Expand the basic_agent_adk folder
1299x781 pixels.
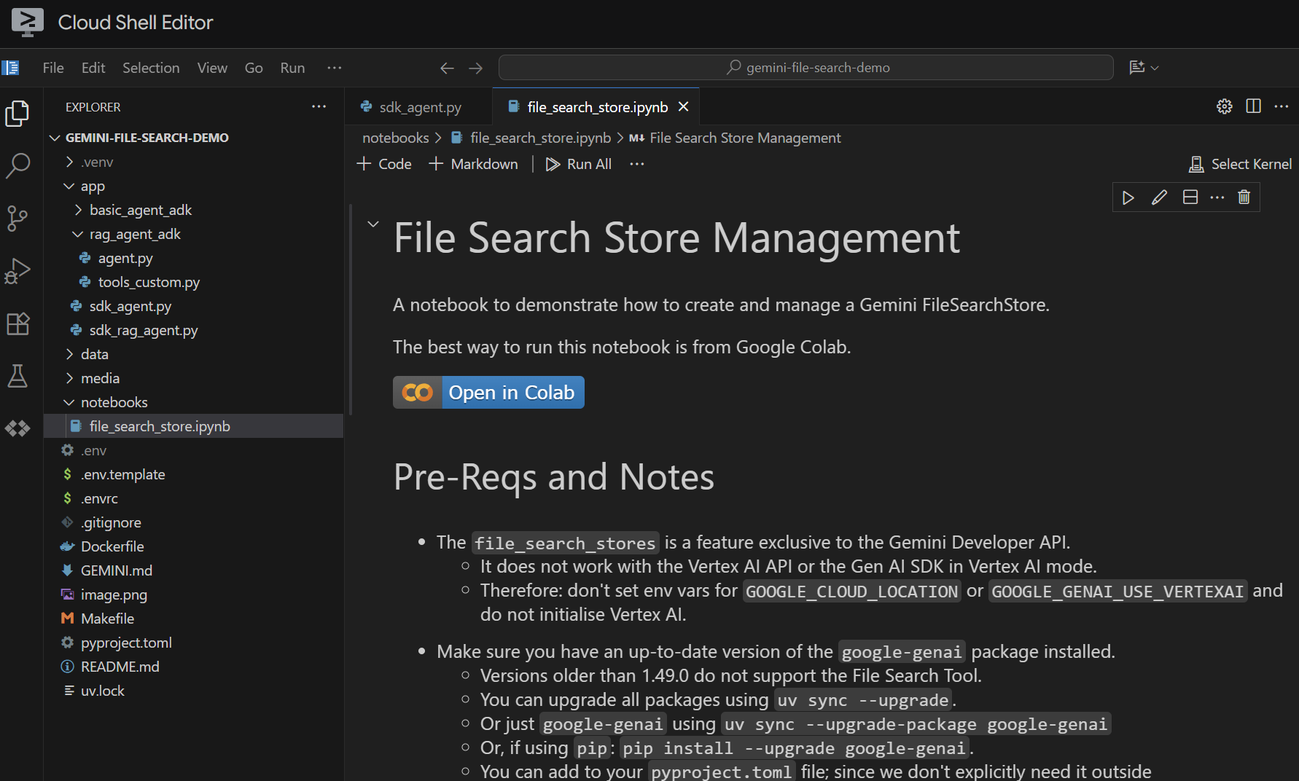[x=140, y=210]
